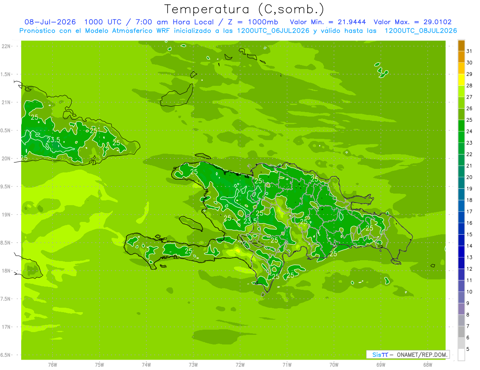The width and height of the screenshot is (480, 370).
Task: Click the purple swatch between legend 9 and 10
Action: [x=461, y=297]
